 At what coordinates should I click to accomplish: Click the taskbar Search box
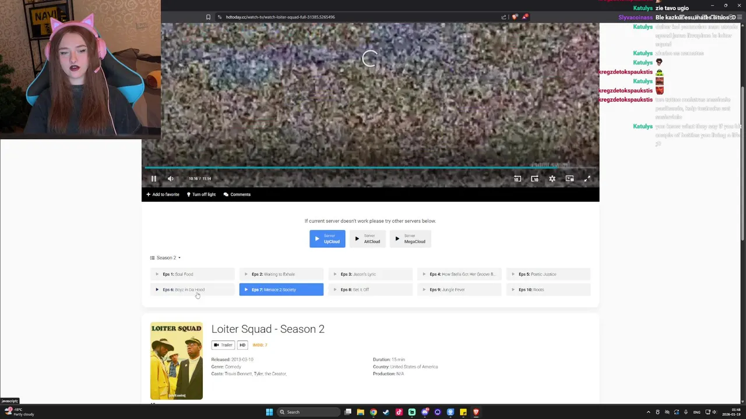point(307,412)
